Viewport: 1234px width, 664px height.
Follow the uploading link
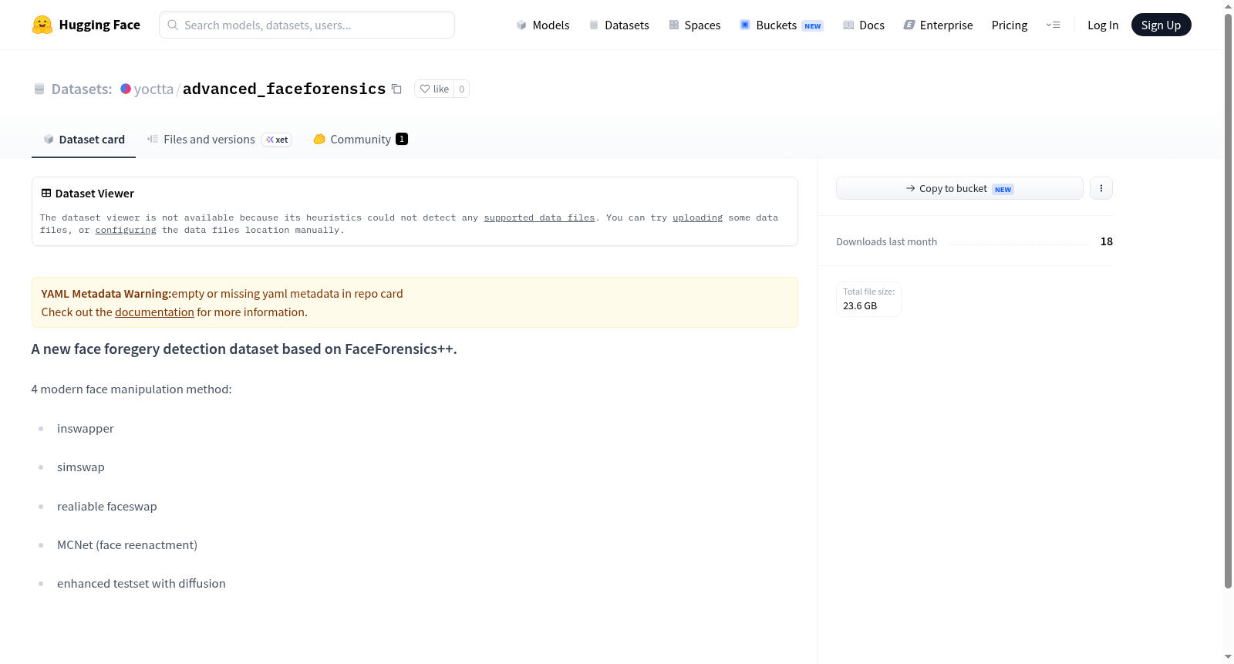[x=697, y=217]
